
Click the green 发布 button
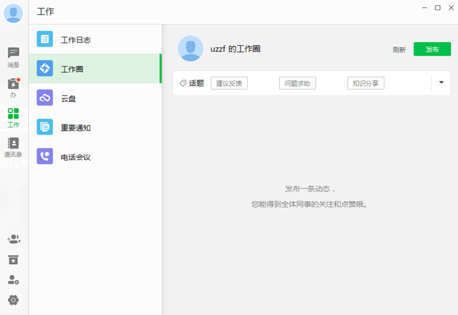pos(432,49)
